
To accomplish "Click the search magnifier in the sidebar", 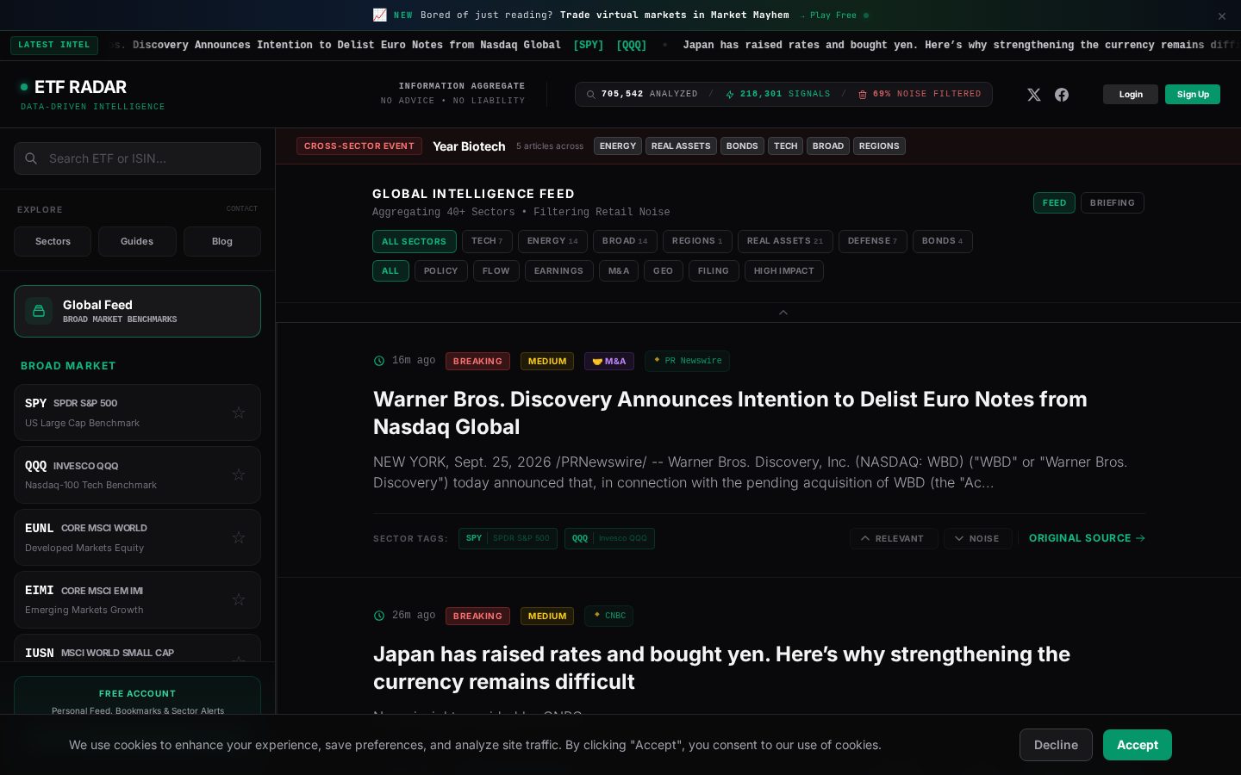I will click(31, 158).
